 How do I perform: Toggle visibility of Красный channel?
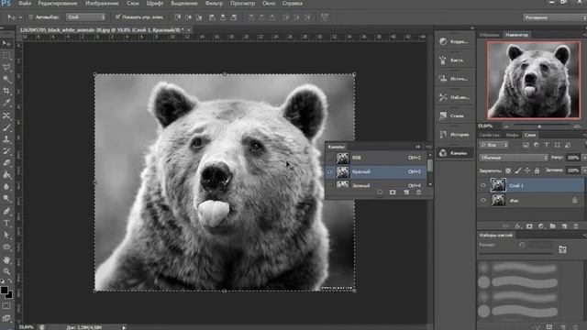tap(330, 171)
